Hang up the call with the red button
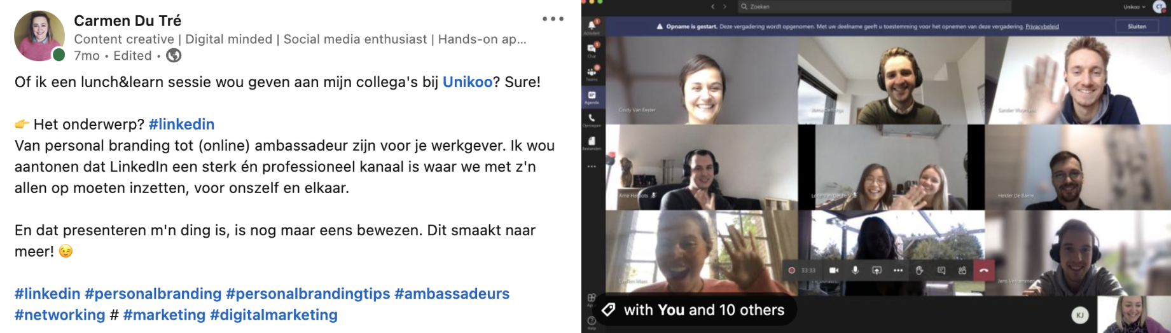This screenshot has height=333, width=1171. pos(984,270)
